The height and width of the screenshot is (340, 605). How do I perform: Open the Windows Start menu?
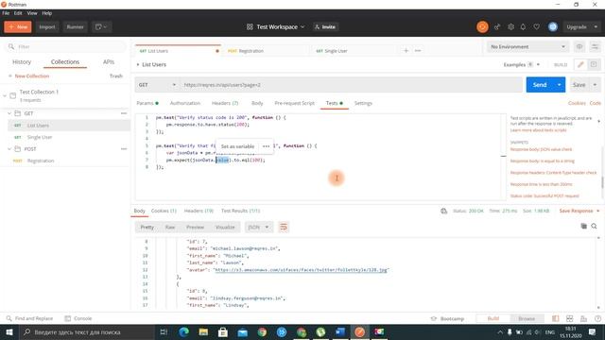(9, 331)
